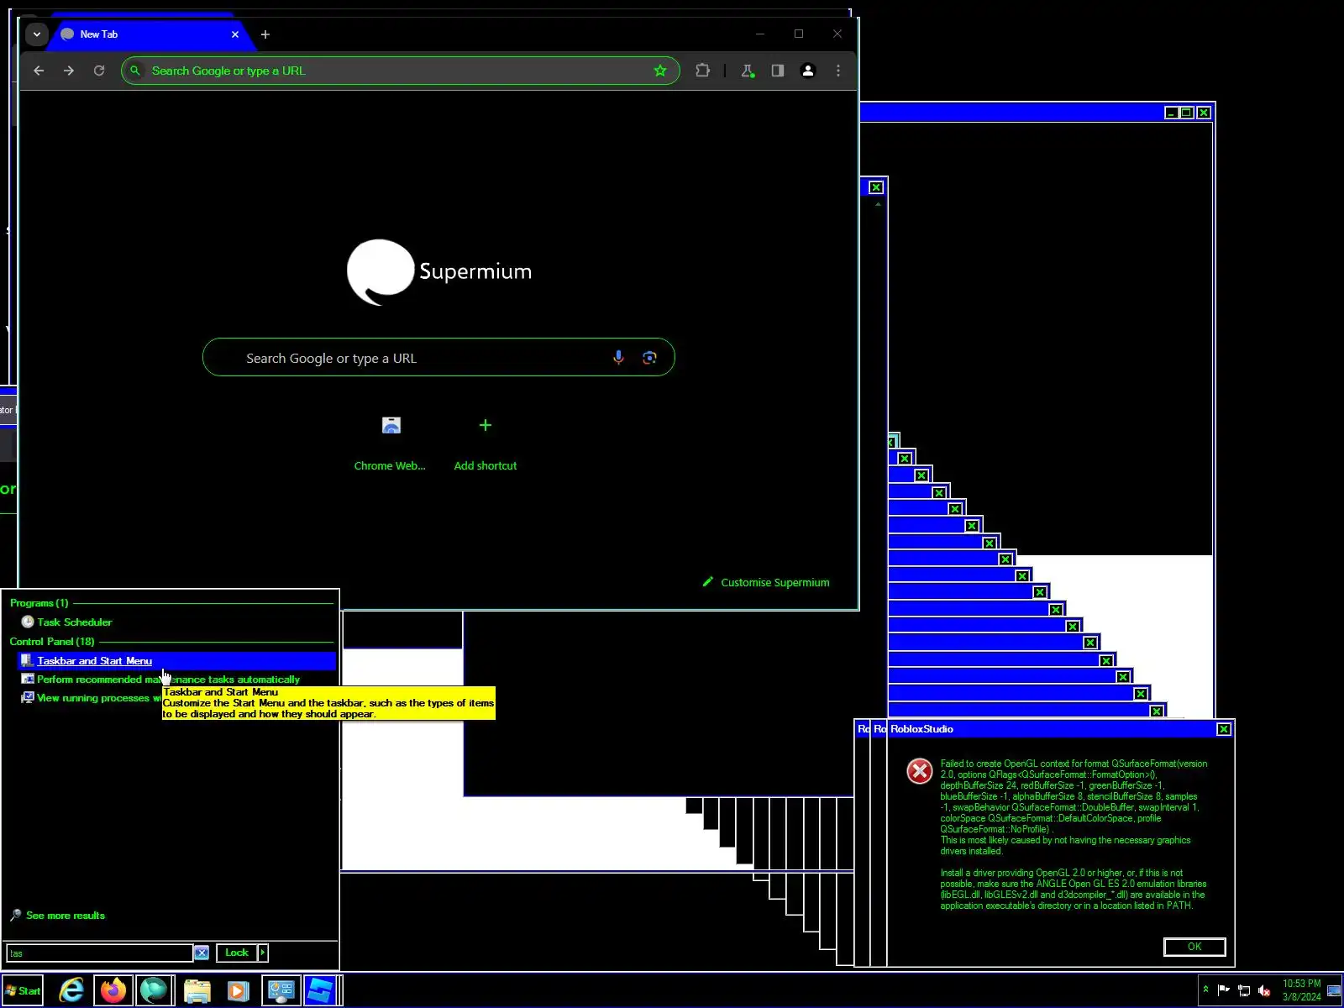Open the Chrome Labs flask icon

(x=748, y=71)
